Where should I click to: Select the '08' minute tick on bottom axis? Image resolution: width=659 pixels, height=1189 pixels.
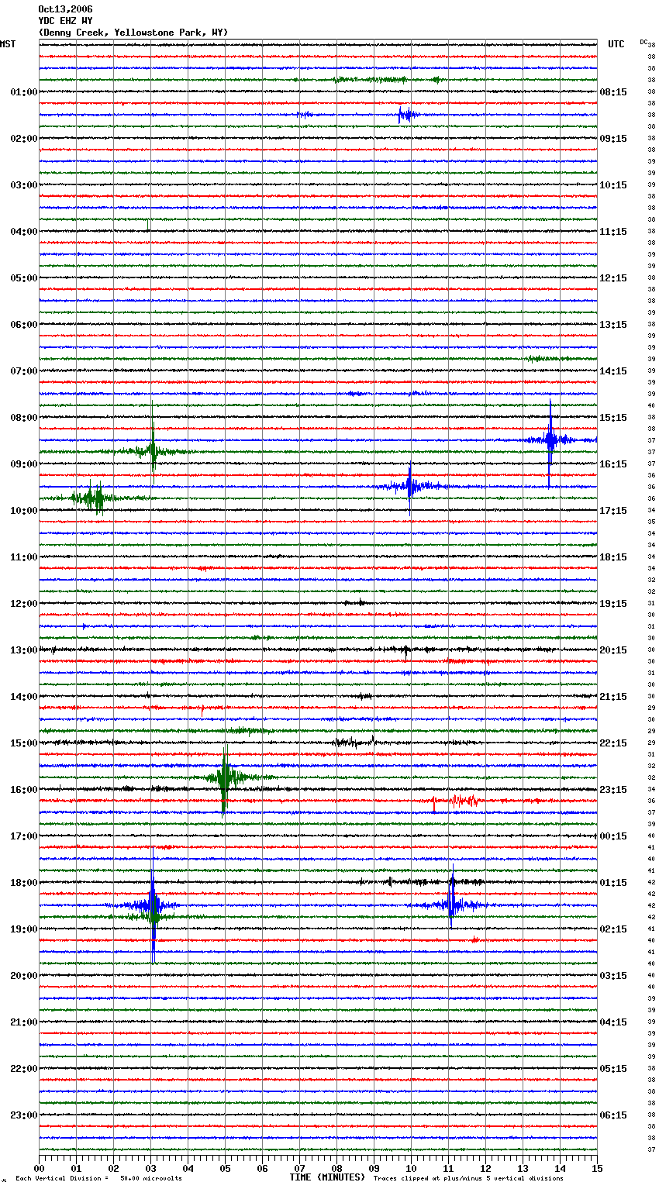pos(336,1168)
